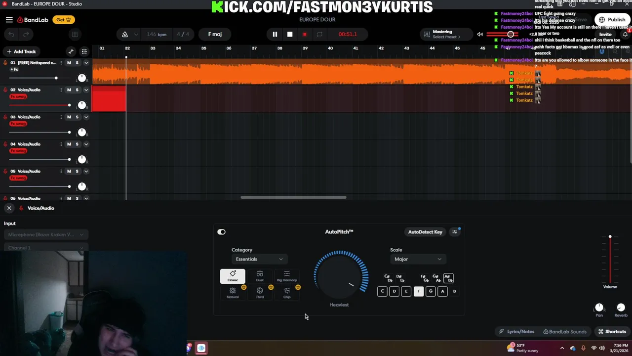Click the 146 bpm tempo field
The image size is (632, 356).
(157, 34)
